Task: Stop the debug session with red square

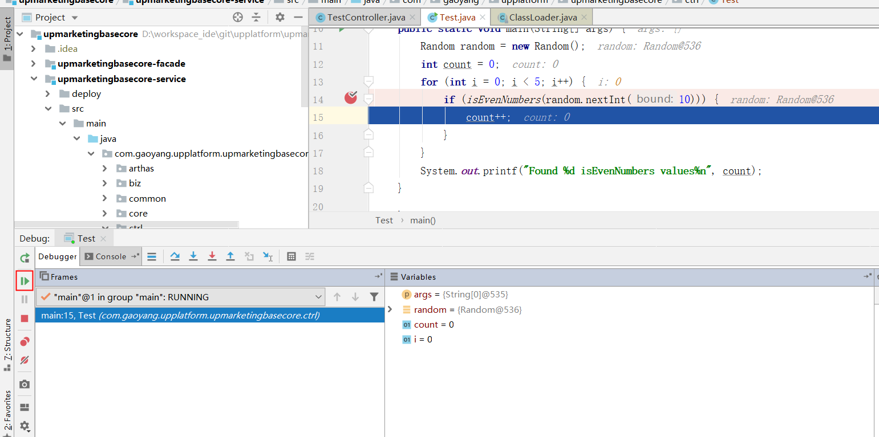Action: 25,318
